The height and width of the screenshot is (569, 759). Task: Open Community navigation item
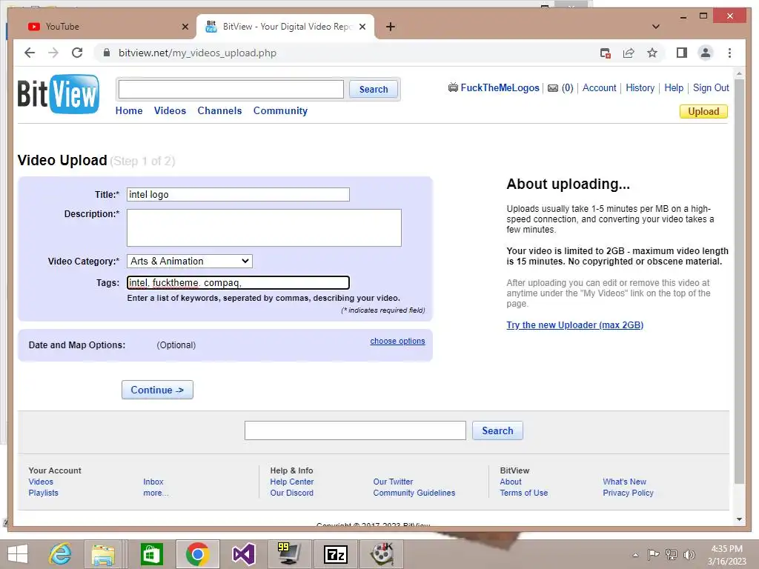pos(280,111)
